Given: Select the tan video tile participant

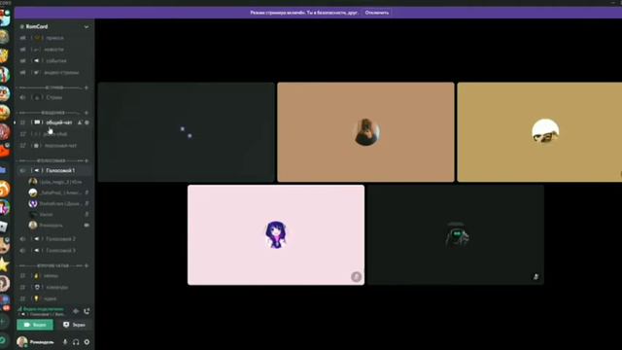Looking at the screenshot, I should (x=539, y=132).
